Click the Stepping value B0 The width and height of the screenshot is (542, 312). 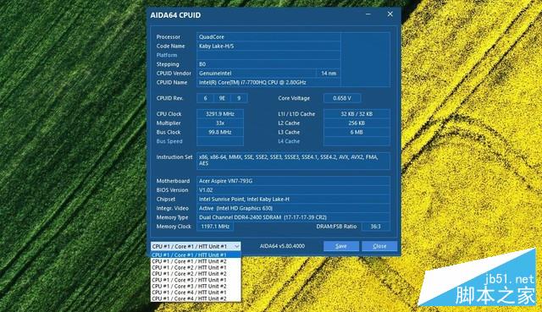(268, 64)
